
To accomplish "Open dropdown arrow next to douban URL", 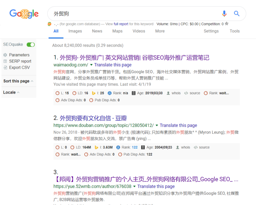I will coord(157,126).
